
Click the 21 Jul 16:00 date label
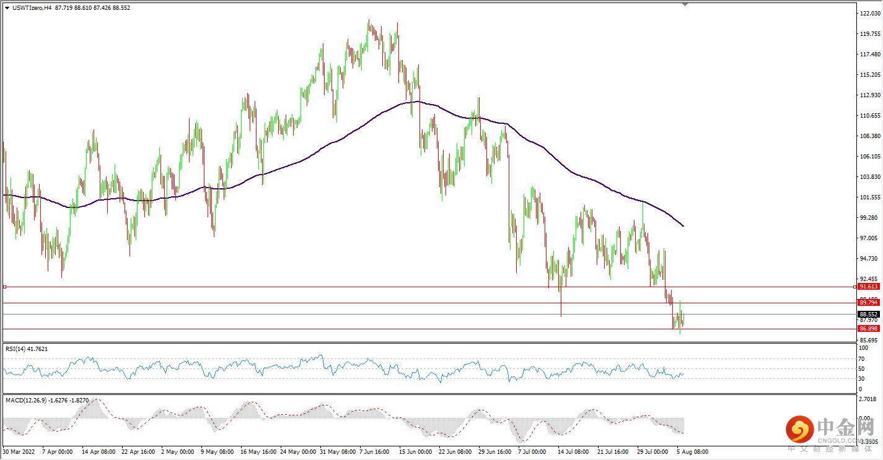pyautogui.click(x=613, y=452)
